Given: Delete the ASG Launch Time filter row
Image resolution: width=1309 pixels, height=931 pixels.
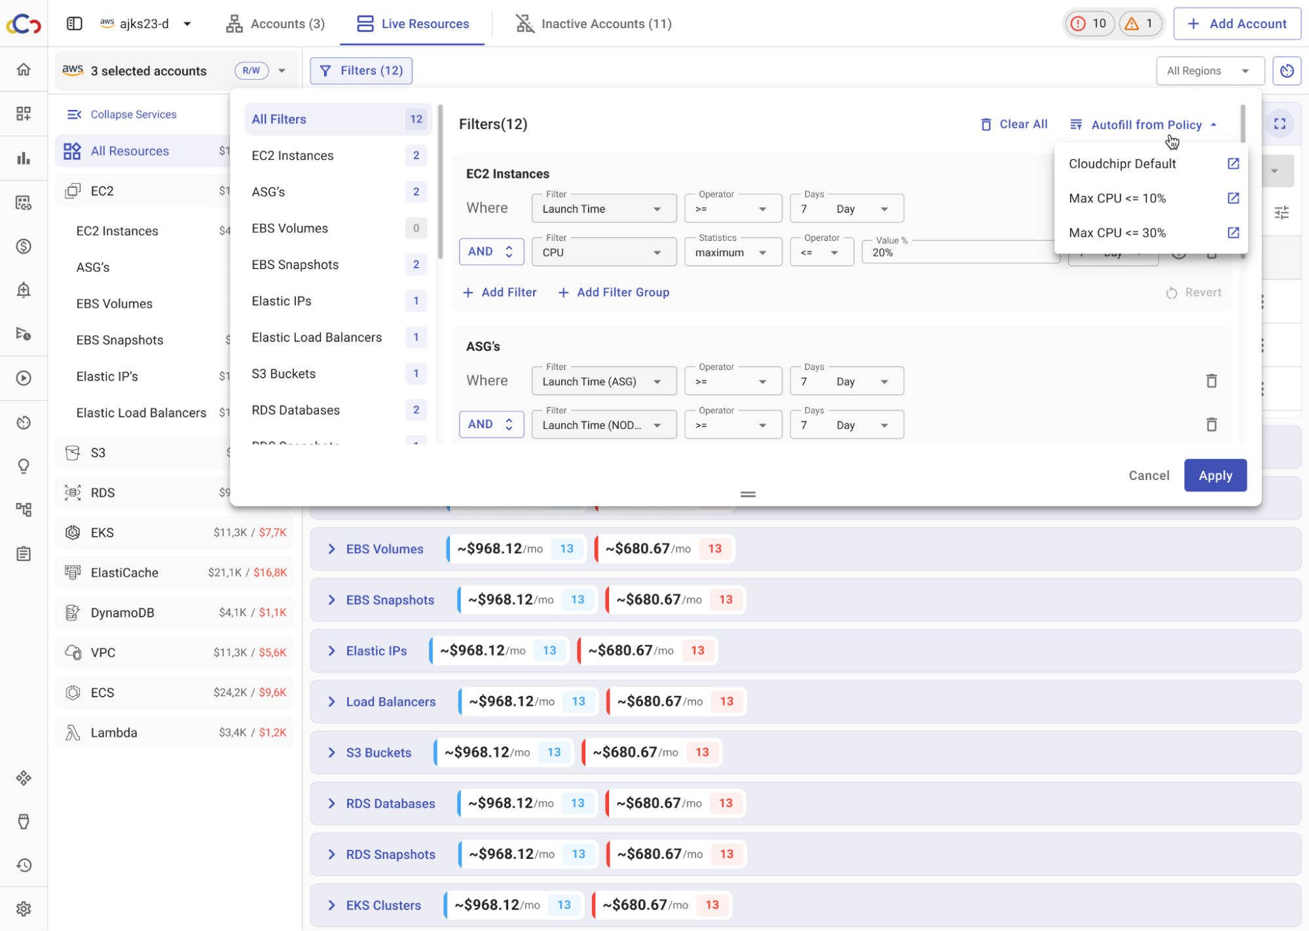Looking at the screenshot, I should click(x=1211, y=381).
